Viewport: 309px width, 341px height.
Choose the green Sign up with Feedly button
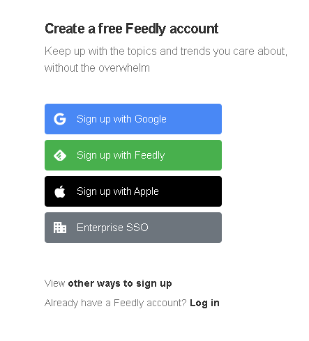pyautogui.click(x=133, y=155)
